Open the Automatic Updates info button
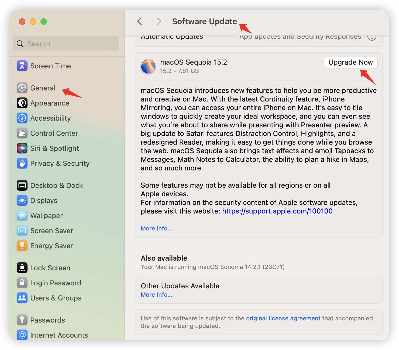Screen dimensions: 399x350 (x=372, y=37)
